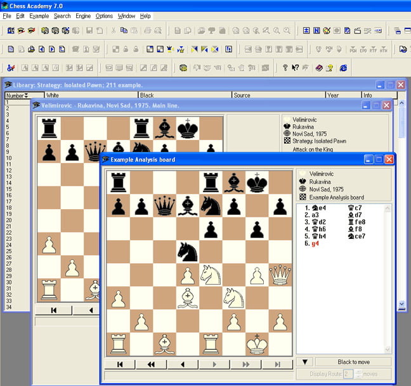Click the blue exclamation-question annotation icon
This screenshot has width=411, height=386.
228,49
